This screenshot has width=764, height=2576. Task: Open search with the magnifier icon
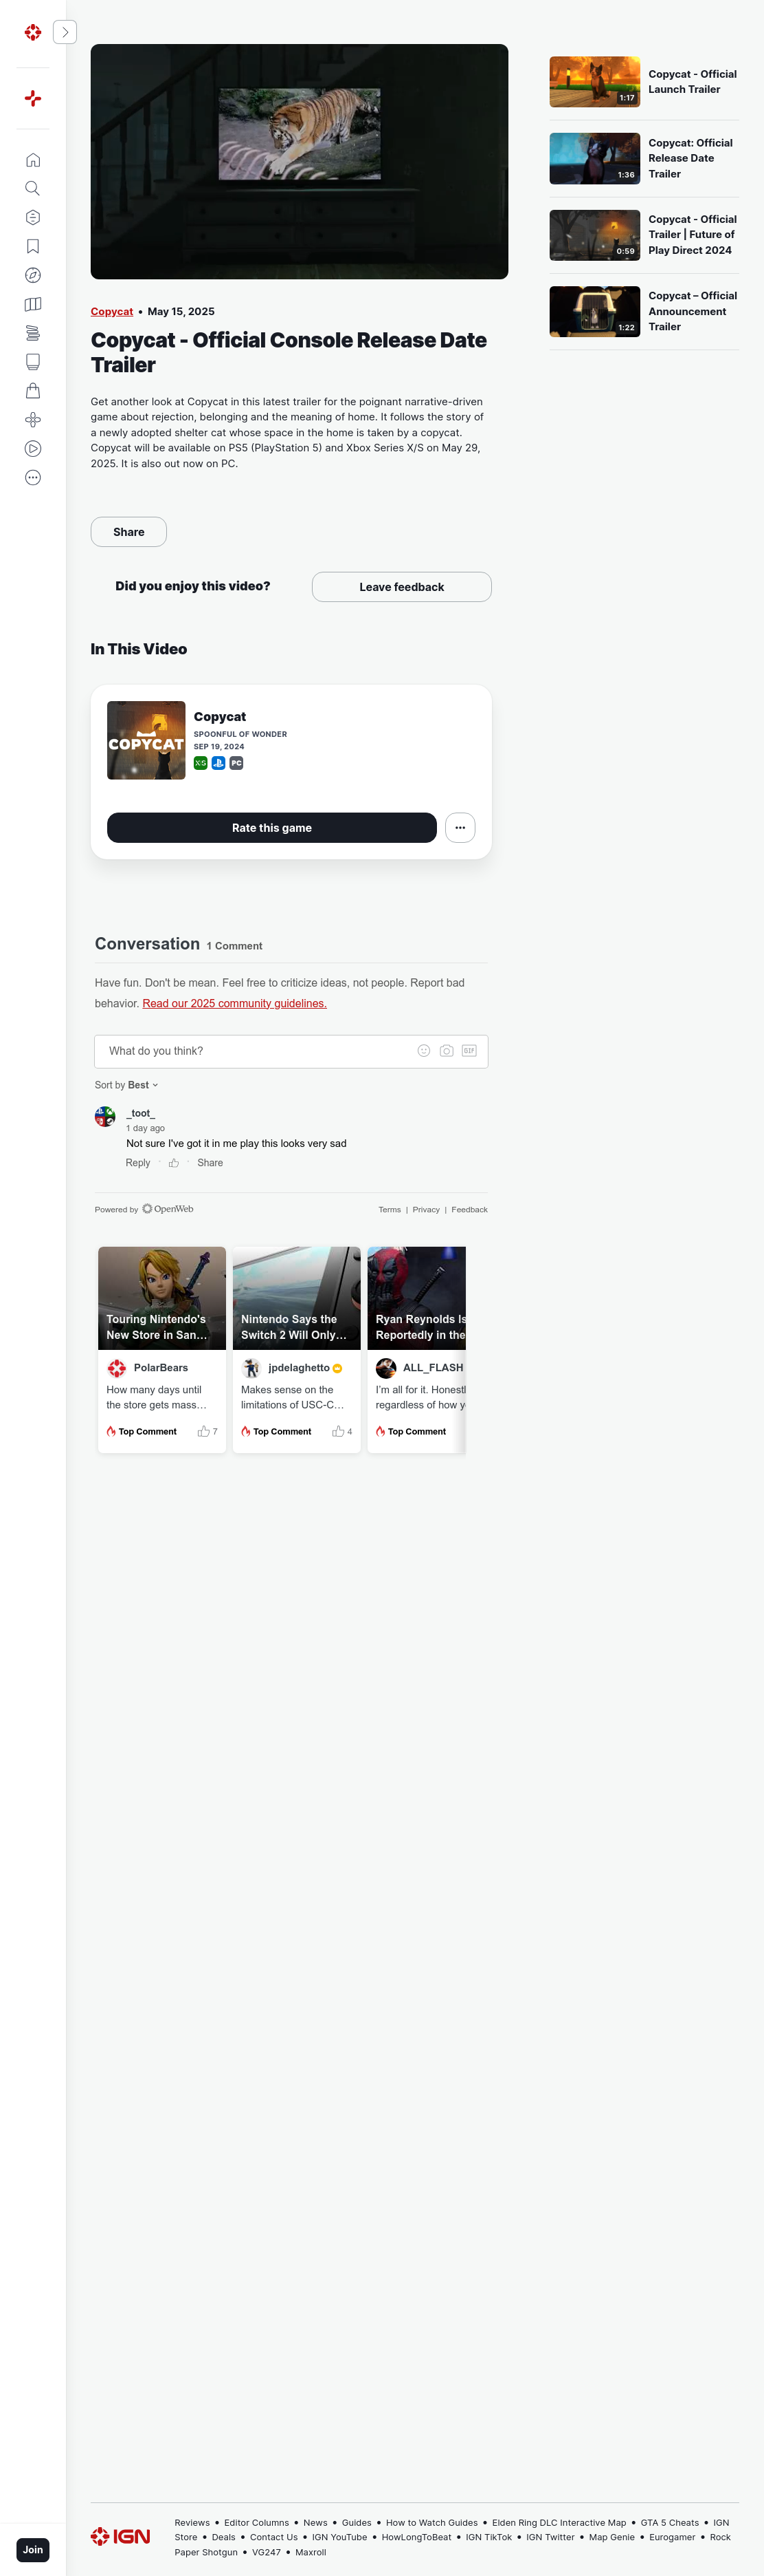tap(33, 189)
